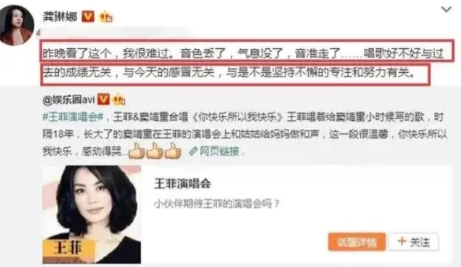461x267 pixels.
Task: Click the link chain icon before 网页链接
Action: (193, 151)
